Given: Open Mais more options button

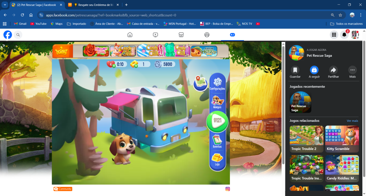Looking at the screenshot, I should coord(352,72).
